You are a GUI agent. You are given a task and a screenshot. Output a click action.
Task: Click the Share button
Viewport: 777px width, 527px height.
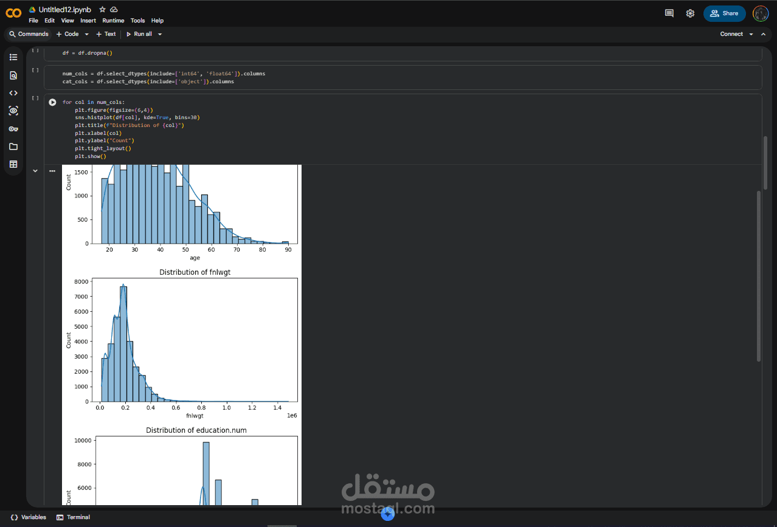click(725, 13)
